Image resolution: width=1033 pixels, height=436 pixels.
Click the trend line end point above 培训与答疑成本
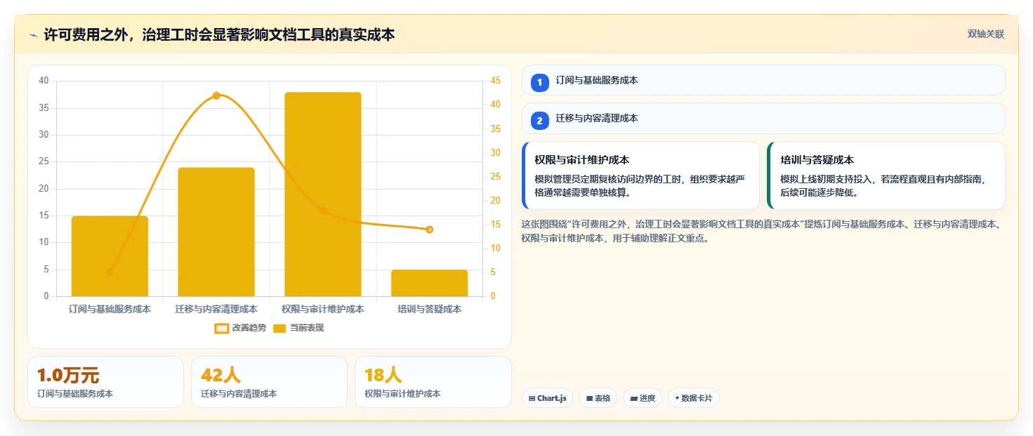(x=430, y=230)
